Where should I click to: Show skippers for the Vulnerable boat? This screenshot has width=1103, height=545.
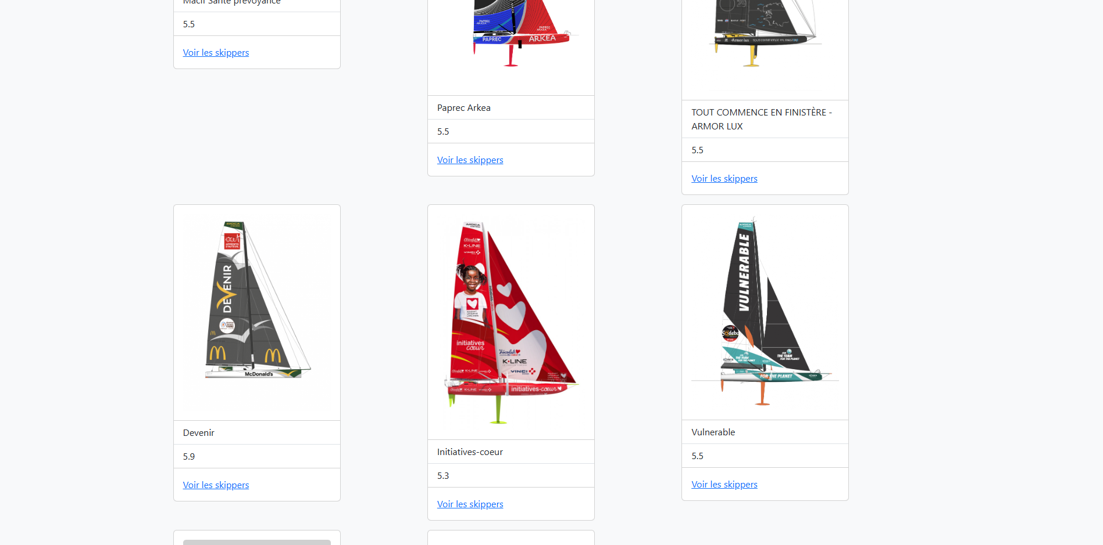coord(724,485)
